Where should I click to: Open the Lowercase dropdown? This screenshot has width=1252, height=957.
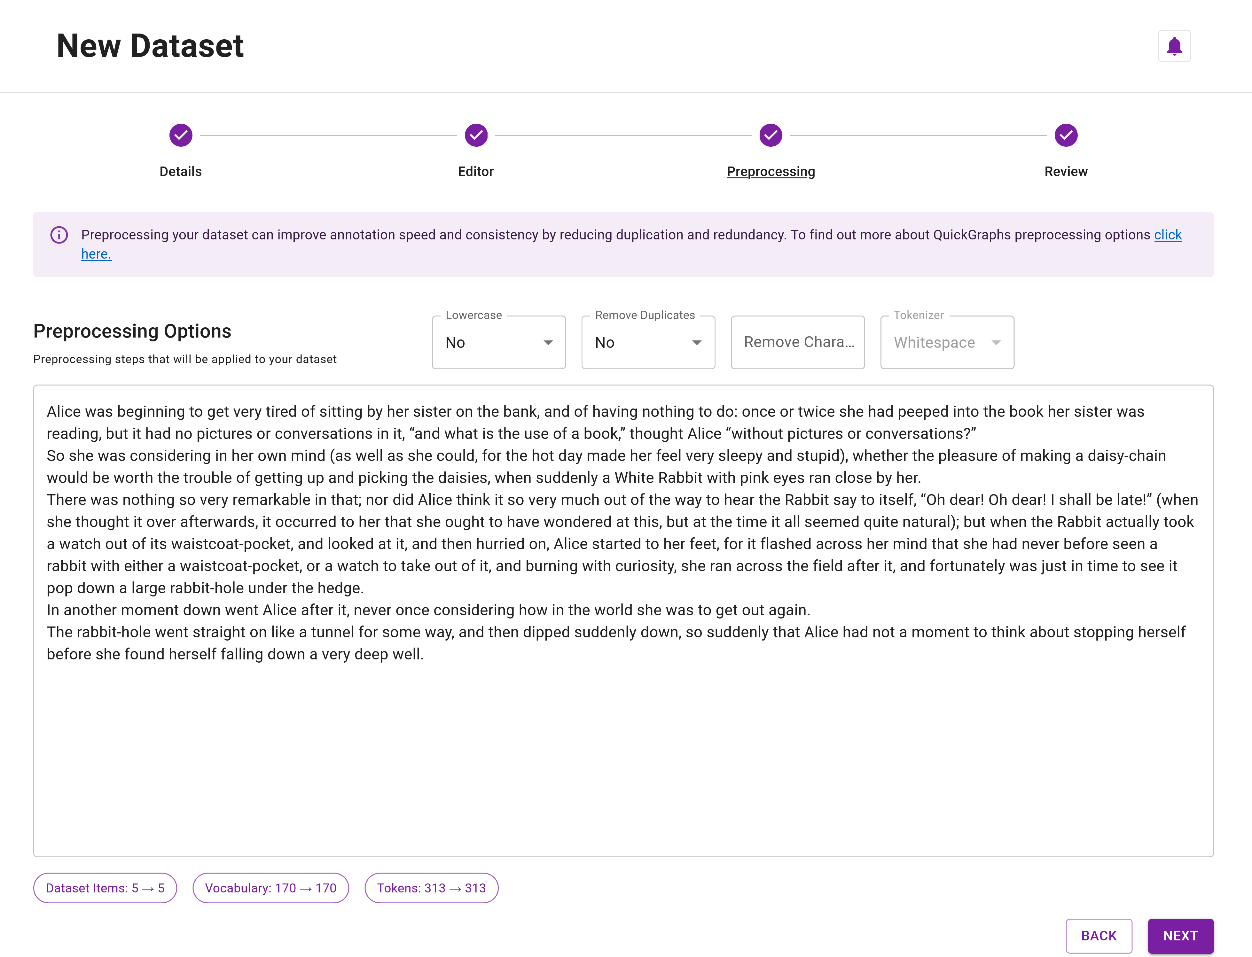click(x=547, y=342)
